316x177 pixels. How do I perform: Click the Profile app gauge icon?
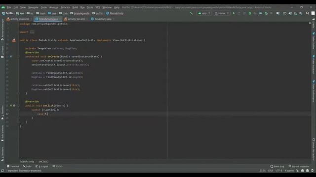261,13
